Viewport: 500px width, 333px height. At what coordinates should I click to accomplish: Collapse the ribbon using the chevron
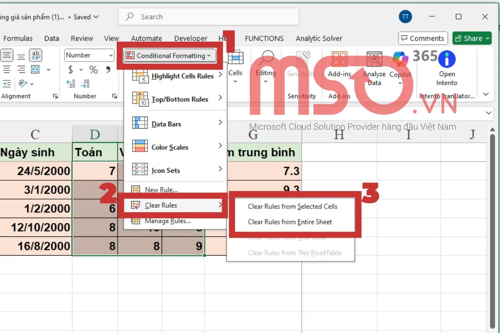tap(485, 94)
